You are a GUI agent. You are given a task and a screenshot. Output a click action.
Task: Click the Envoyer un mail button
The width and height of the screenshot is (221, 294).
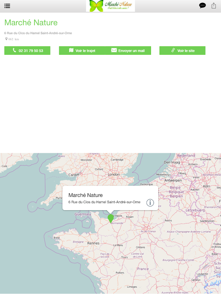128,51
